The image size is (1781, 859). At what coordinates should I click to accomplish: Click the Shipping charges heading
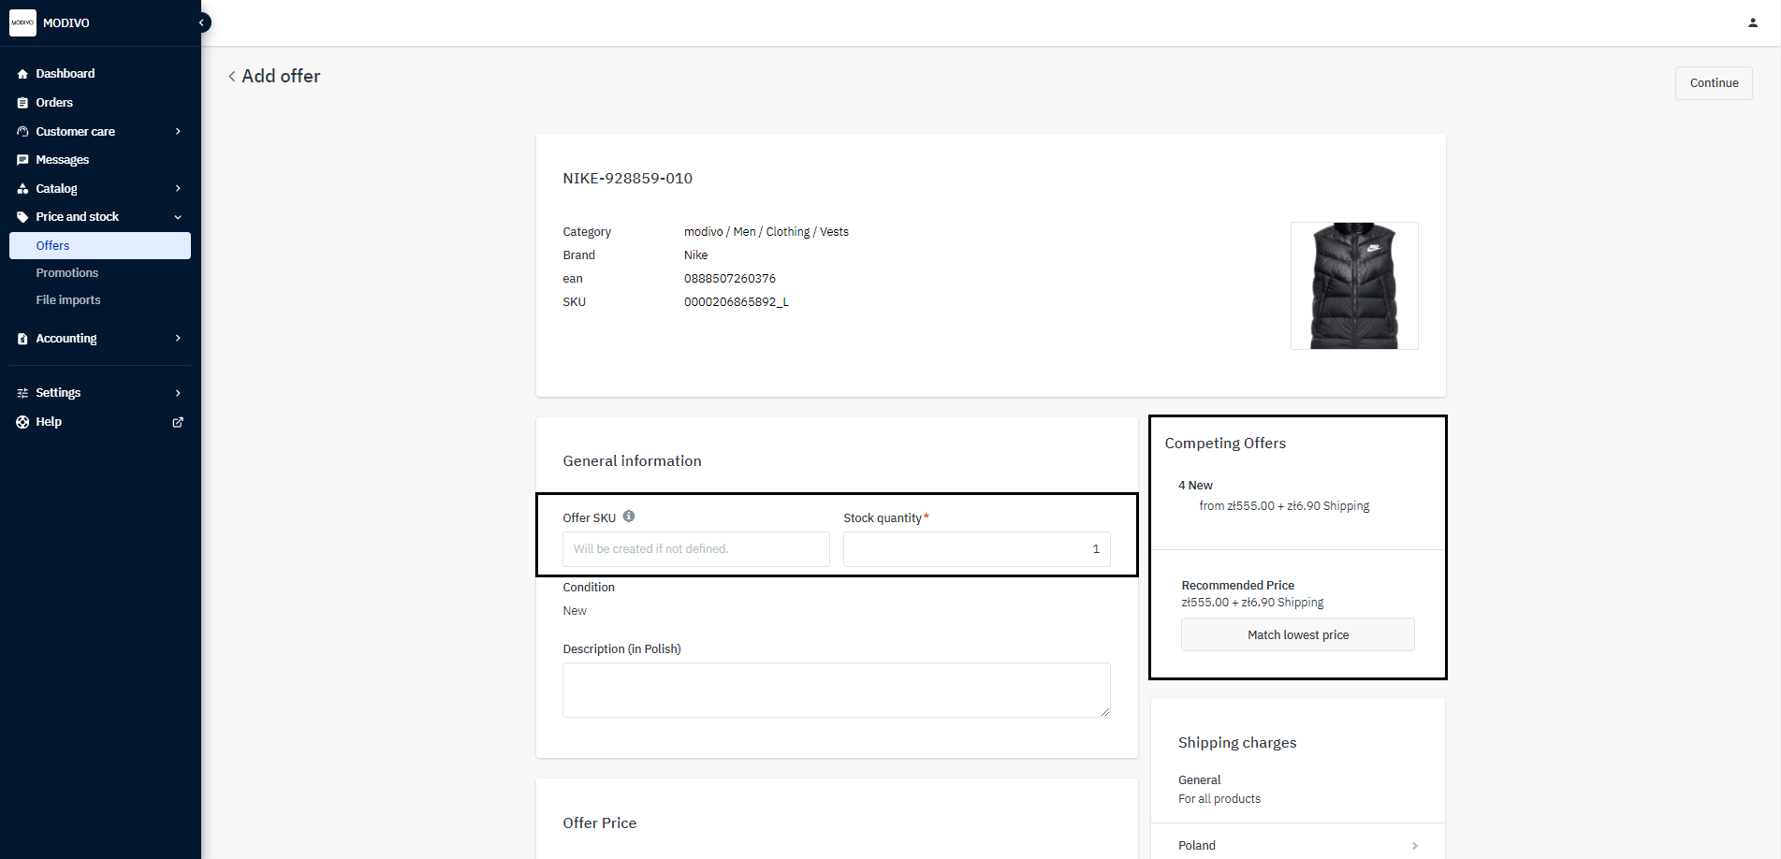coord(1237,743)
